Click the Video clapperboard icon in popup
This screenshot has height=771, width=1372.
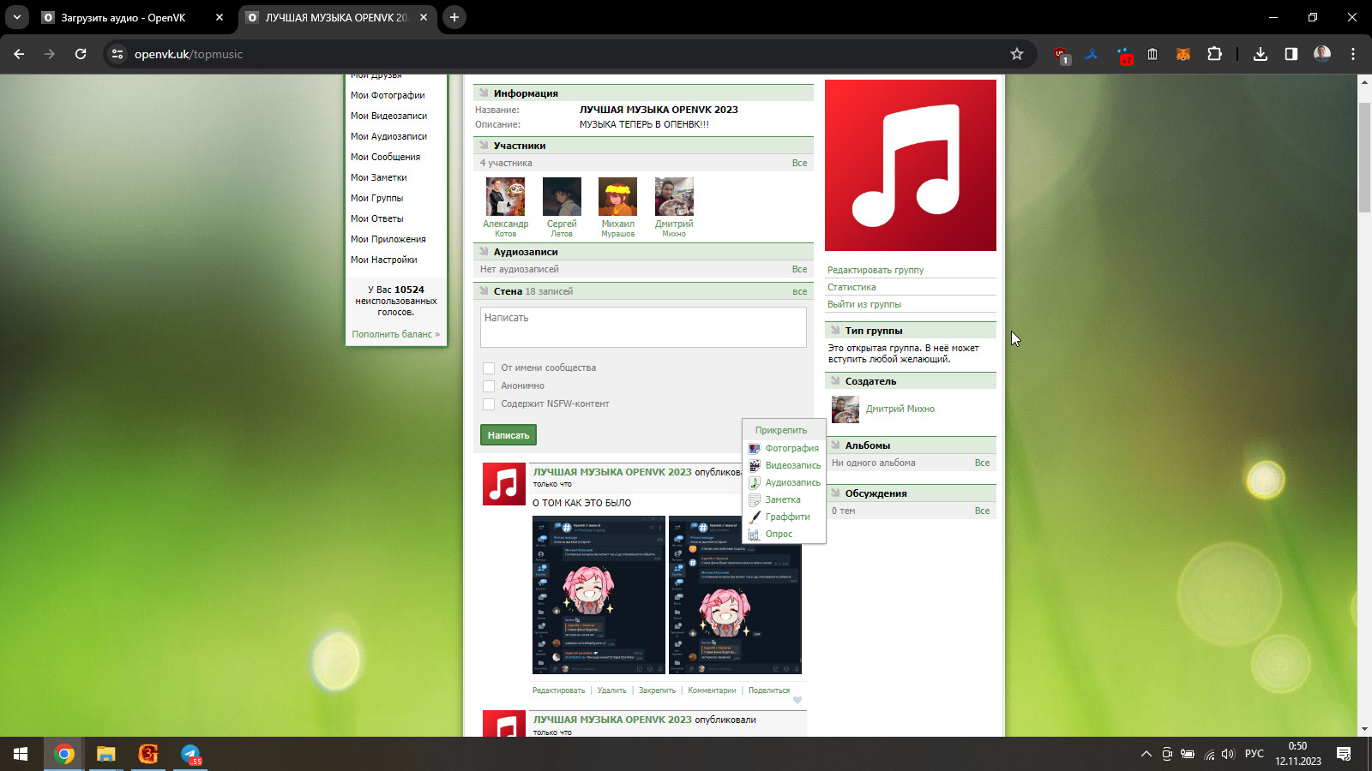click(x=755, y=465)
